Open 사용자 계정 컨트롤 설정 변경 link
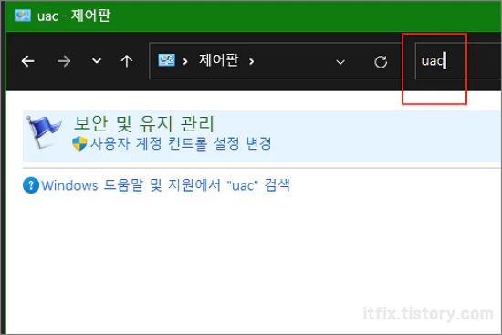This screenshot has height=335, width=502. tap(181, 143)
